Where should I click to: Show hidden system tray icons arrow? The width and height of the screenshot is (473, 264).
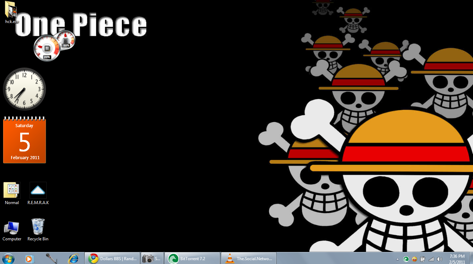[x=398, y=259]
